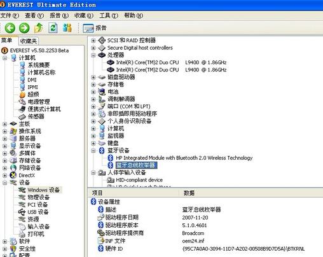Select 计算机名称 in the left tree
Viewport: 323px width, 257px height.
tap(41, 73)
